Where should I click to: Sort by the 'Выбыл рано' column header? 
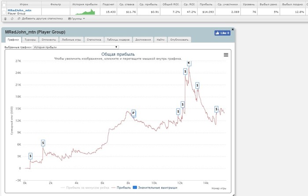click(268, 4)
